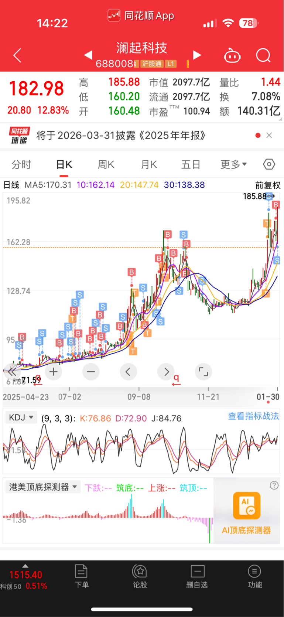284x617 pixels.
Task: Switch to the 周K tab
Action: pyautogui.click(x=106, y=164)
